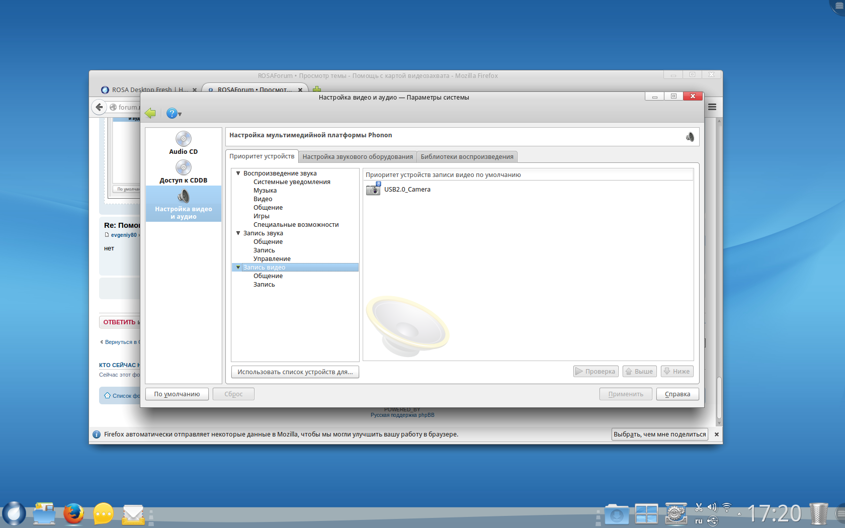Screen dimensions: 845x528
Task: Click Firefox back navigation arrow
Action: (99, 107)
